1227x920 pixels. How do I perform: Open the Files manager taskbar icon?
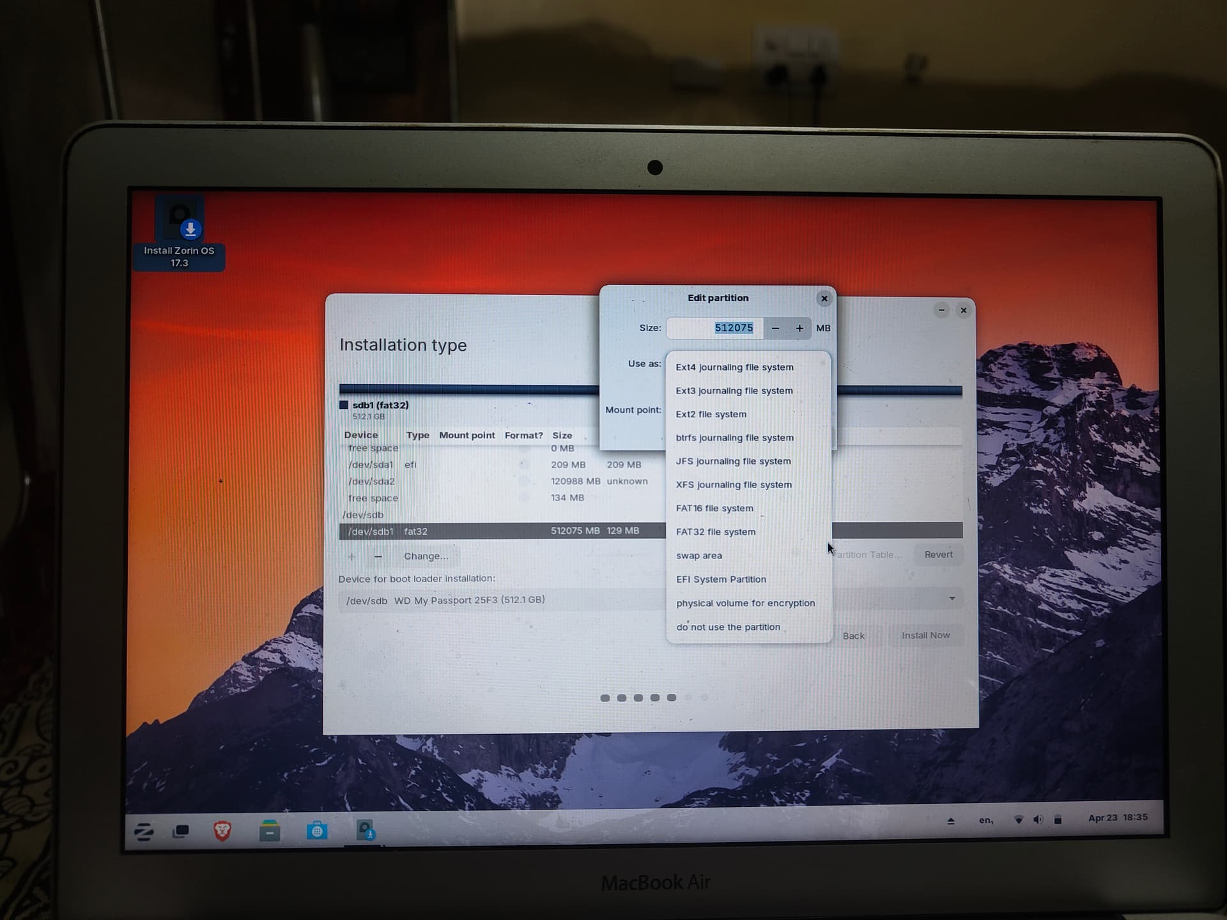click(x=270, y=831)
